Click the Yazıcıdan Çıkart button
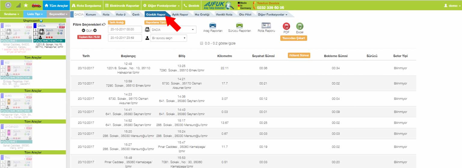 tap(294, 38)
